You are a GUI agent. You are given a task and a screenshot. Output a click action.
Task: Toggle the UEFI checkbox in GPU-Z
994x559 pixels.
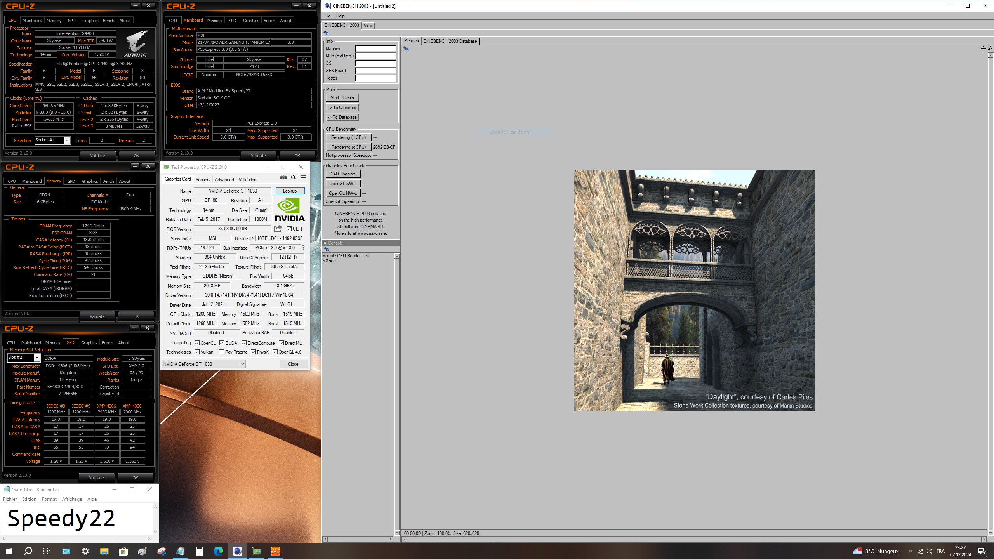tap(289, 229)
